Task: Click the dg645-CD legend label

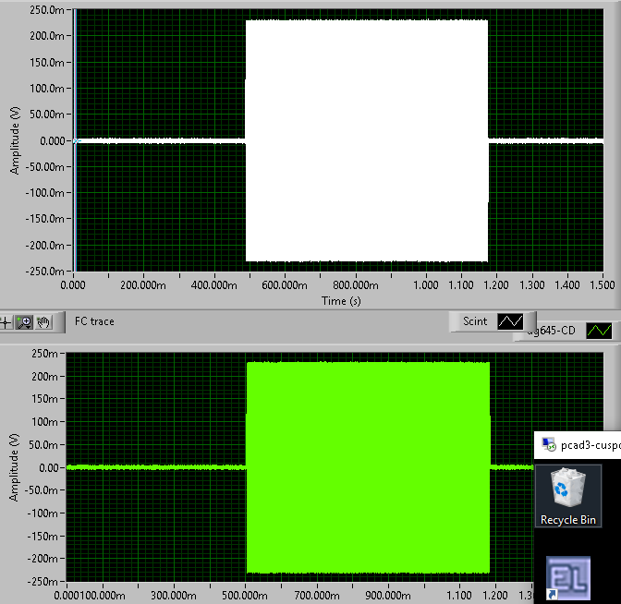Action: 553,330
